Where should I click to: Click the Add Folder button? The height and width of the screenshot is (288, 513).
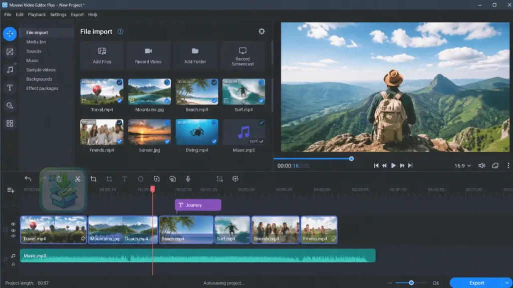pyautogui.click(x=195, y=55)
